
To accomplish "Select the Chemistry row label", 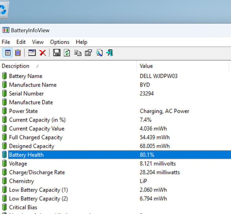I will [x=21, y=181].
